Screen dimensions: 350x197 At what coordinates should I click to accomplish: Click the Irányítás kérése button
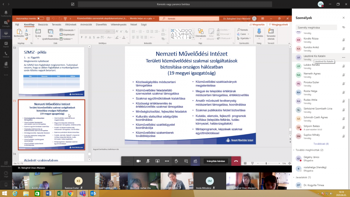(x=216, y=161)
